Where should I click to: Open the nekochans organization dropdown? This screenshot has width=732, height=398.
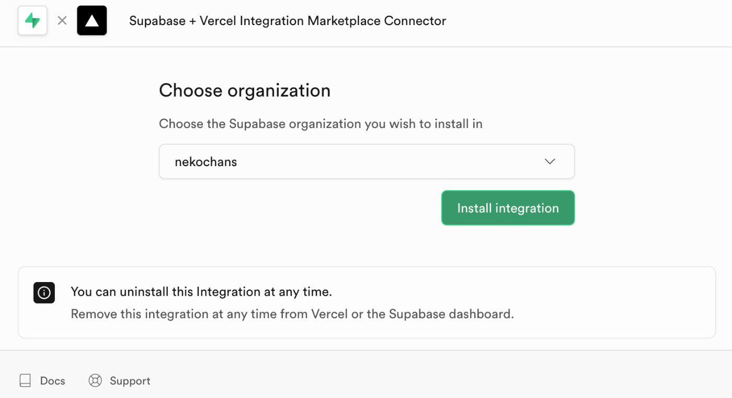(x=367, y=162)
